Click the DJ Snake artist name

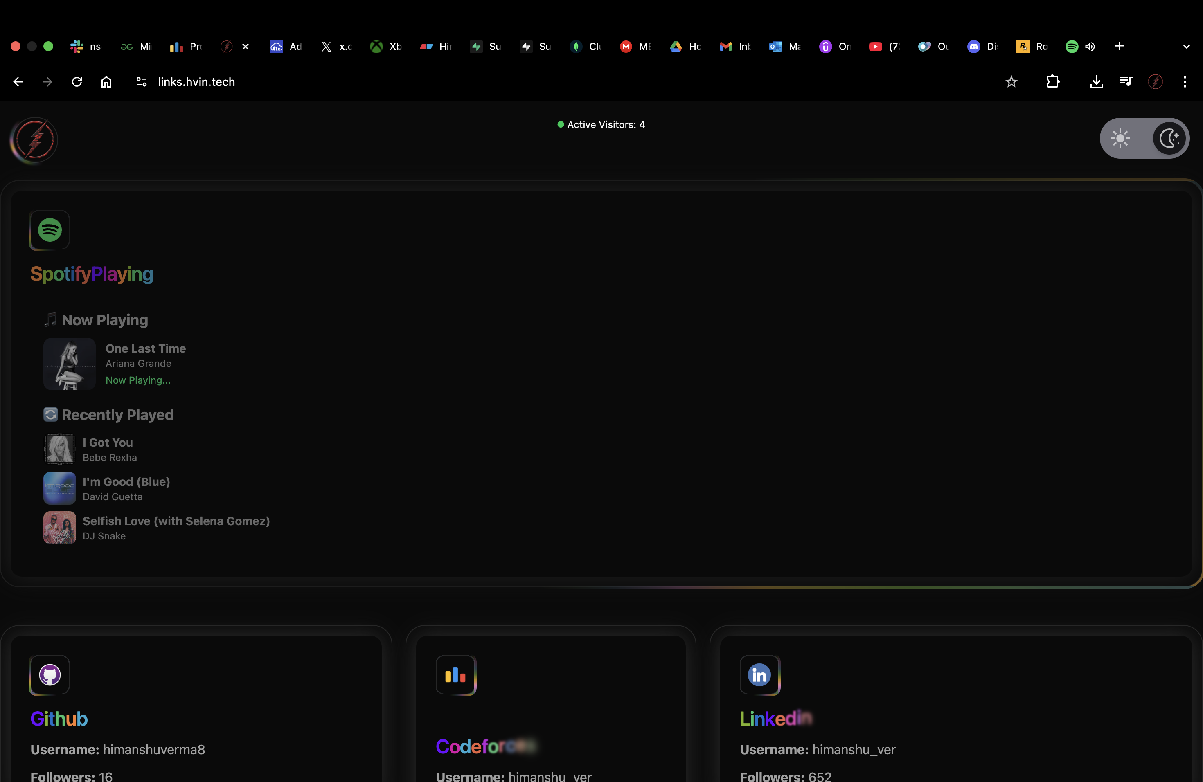pos(104,536)
